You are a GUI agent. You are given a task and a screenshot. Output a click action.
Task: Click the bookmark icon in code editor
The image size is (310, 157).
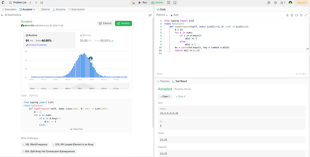click(x=292, y=15)
